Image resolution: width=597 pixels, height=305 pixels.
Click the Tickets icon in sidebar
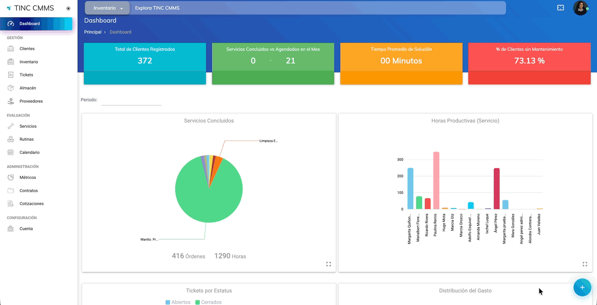11,75
